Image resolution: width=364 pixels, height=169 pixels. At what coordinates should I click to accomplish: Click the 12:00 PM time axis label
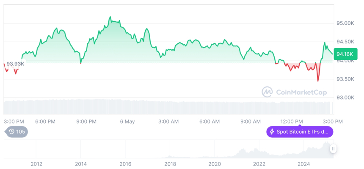[292, 121]
